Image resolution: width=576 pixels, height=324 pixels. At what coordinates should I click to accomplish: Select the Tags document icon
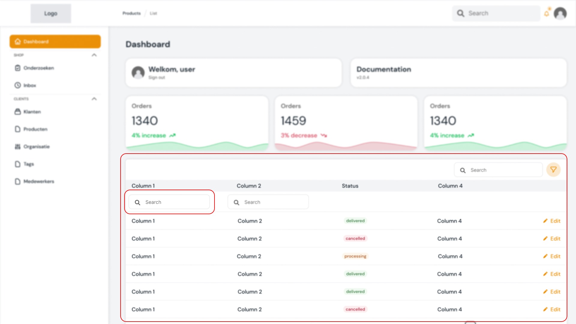tap(18, 164)
